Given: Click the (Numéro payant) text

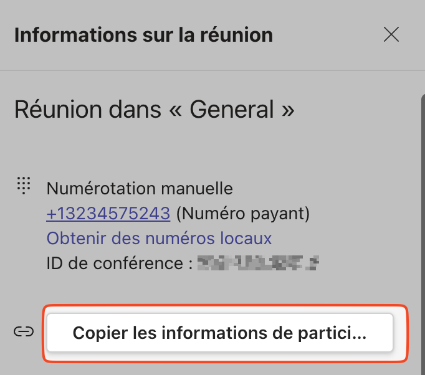Looking at the screenshot, I should pyautogui.click(x=242, y=214).
